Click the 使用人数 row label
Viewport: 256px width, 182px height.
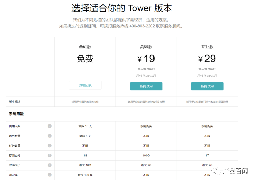pyautogui.click(x=15, y=126)
